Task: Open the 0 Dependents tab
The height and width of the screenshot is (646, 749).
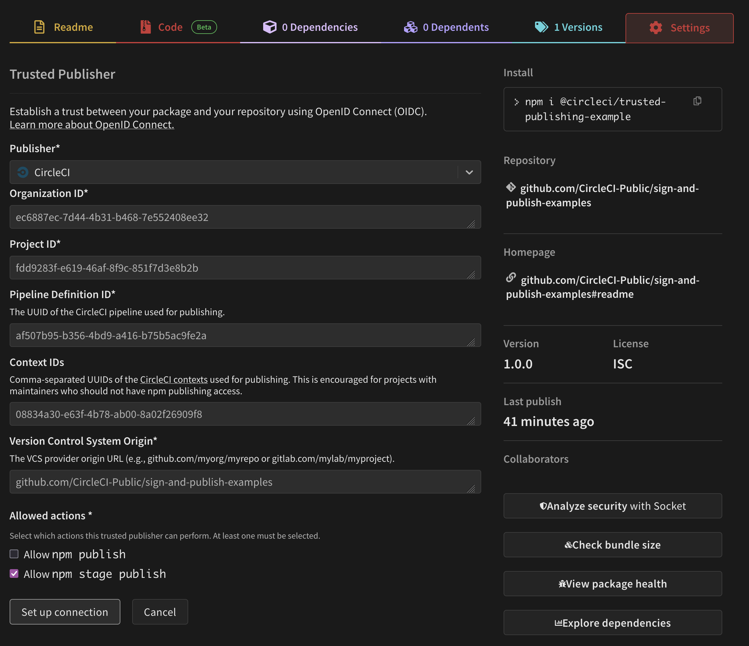Action: pyautogui.click(x=446, y=27)
